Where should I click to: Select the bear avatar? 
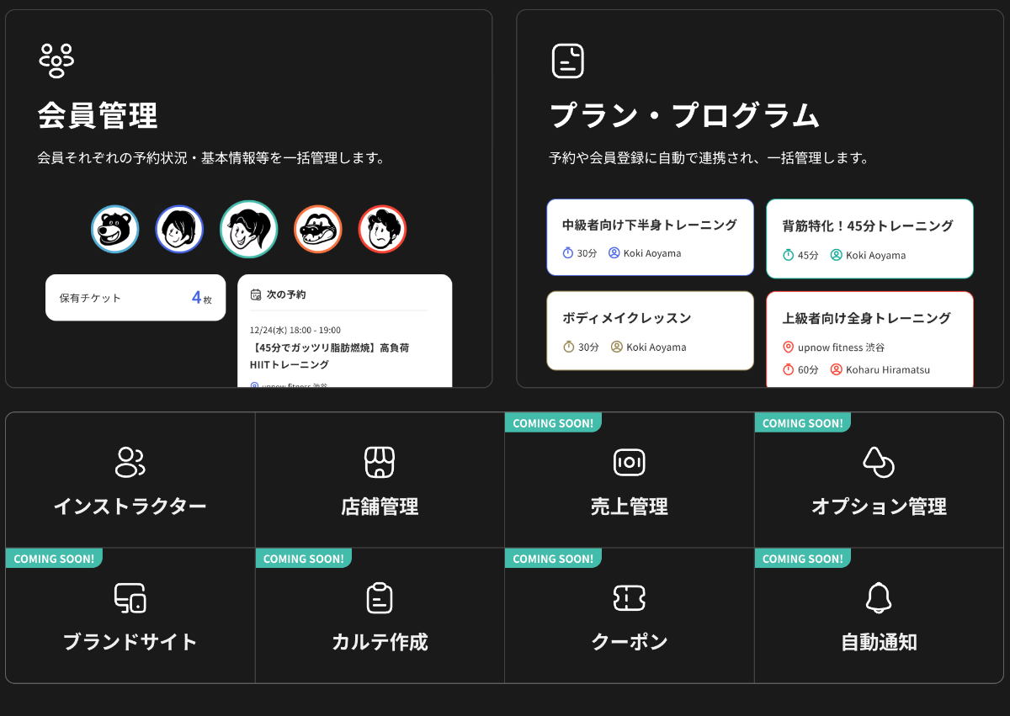point(114,229)
